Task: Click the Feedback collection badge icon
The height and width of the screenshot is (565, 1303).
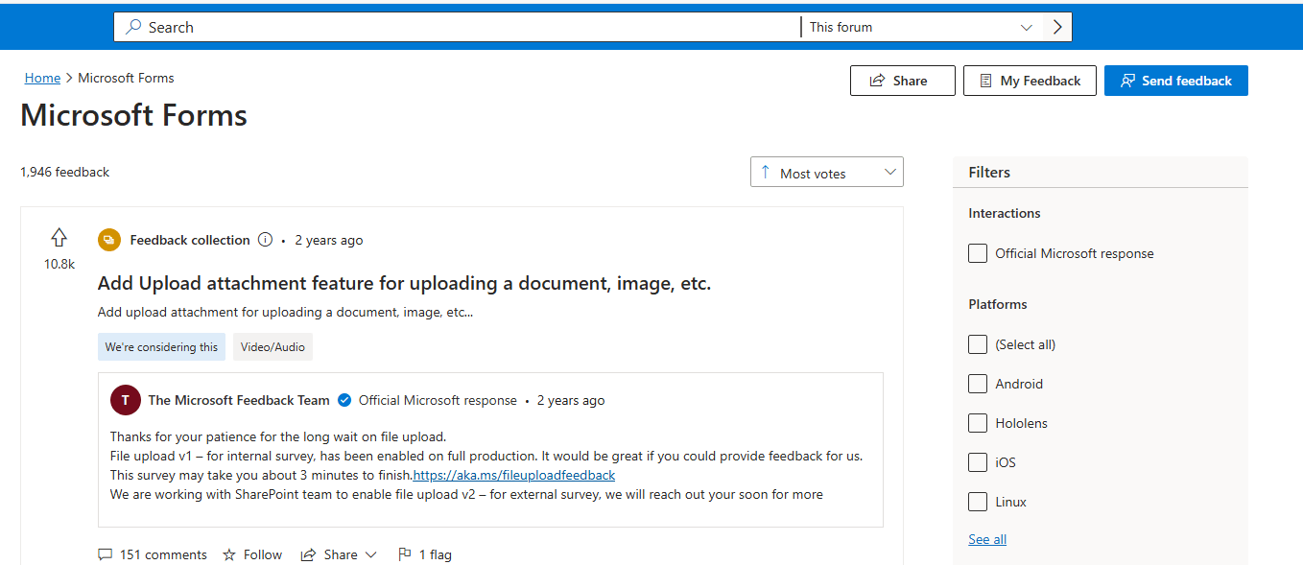Action: (x=108, y=240)
